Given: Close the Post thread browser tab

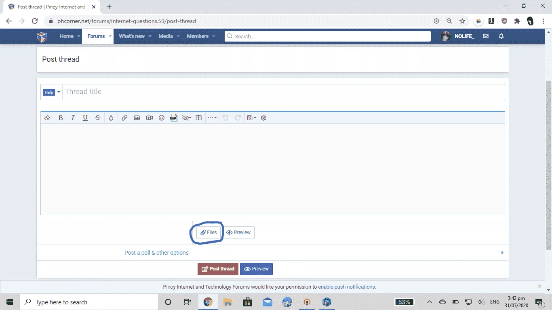Looking at the screenshot, I should [x=94, y=7].
